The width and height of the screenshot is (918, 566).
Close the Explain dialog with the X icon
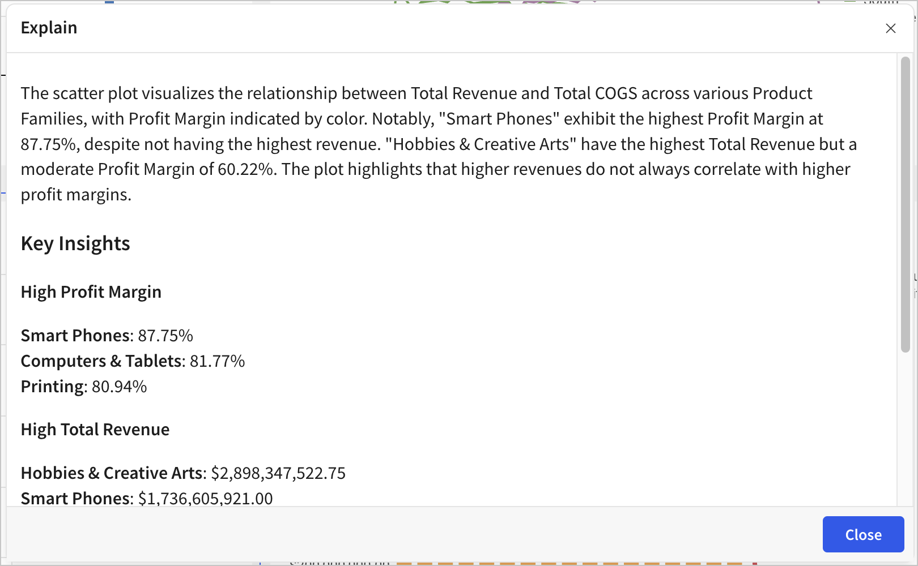(891, 28)
